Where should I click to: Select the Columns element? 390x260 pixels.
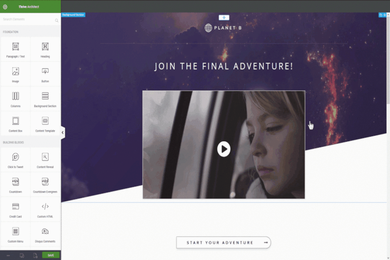point(15,99)
